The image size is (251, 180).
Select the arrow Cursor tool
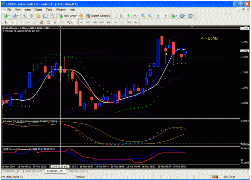tap(6, 22)
